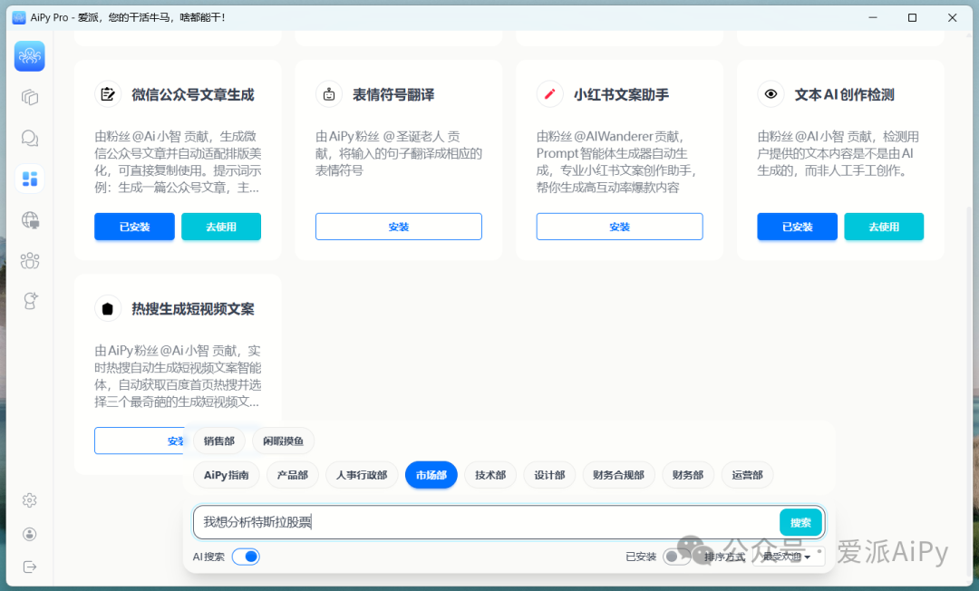979x591 pixels.
Task: Open the globe monitor icon in the sidebar
Action: (29, 219)
